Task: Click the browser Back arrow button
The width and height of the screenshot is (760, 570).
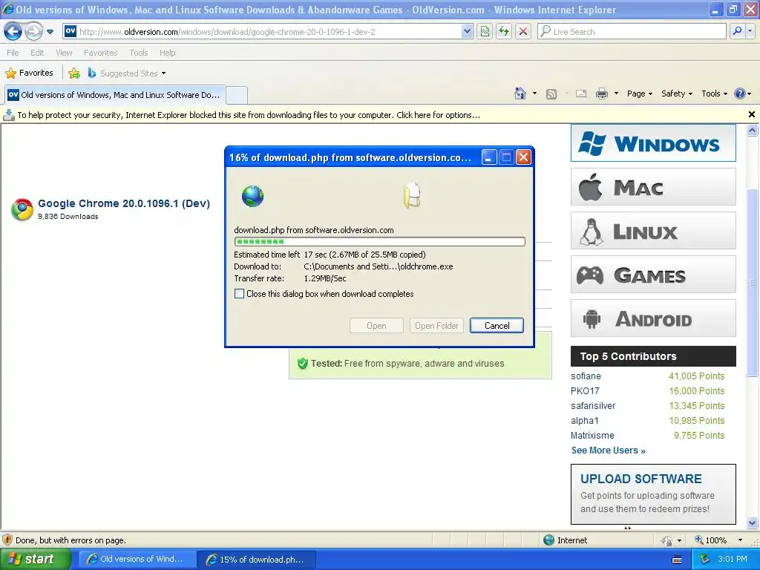Action: click(x=13, y=32)
